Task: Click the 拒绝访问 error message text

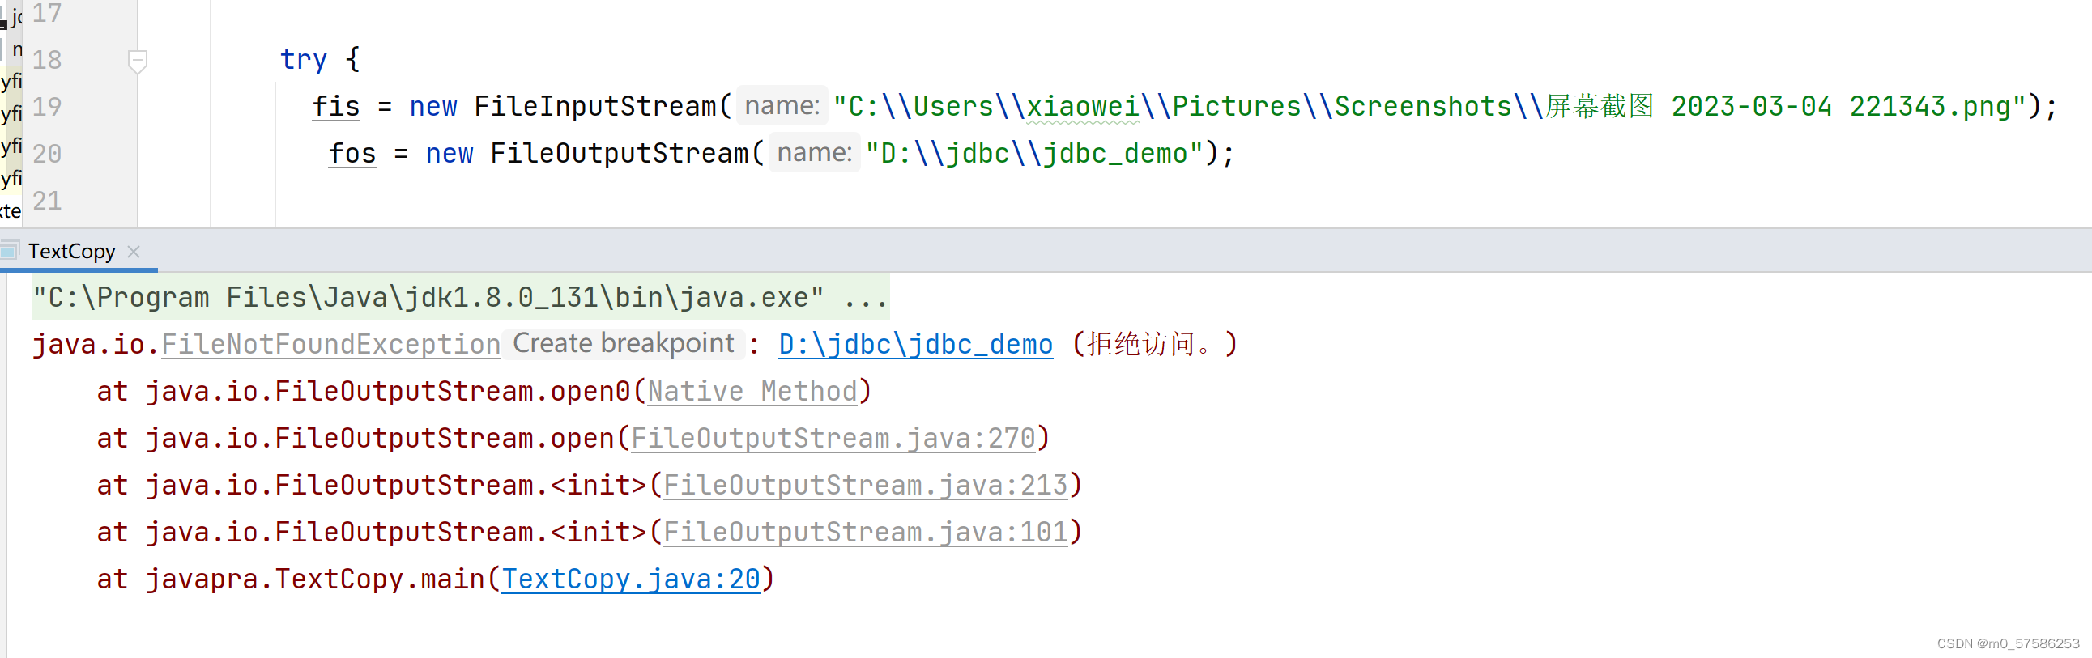Action: coord(1154,344)
